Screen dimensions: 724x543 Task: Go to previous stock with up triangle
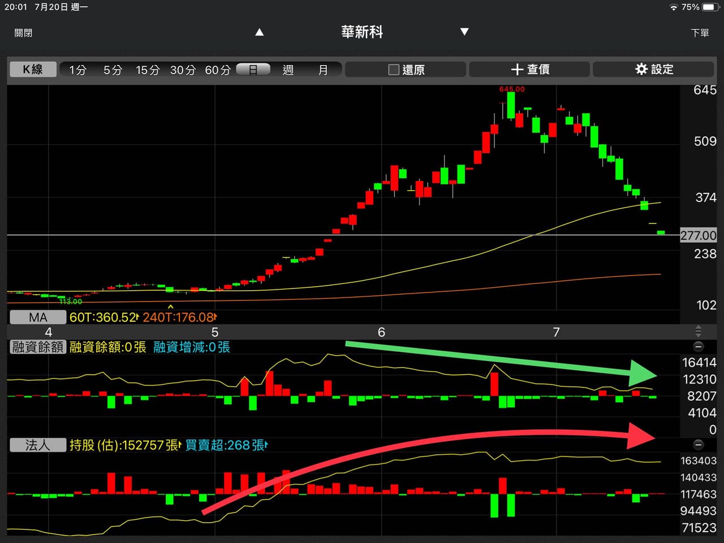click(x=259, y=32)
